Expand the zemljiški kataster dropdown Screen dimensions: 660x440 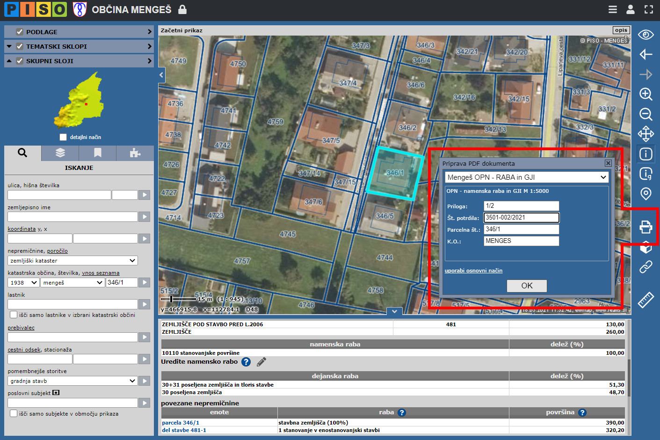click(x=73, y=261)
